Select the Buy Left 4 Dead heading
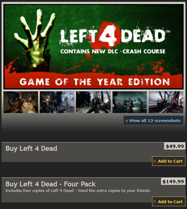Viewport: 187px width, 209px height. 31,149
